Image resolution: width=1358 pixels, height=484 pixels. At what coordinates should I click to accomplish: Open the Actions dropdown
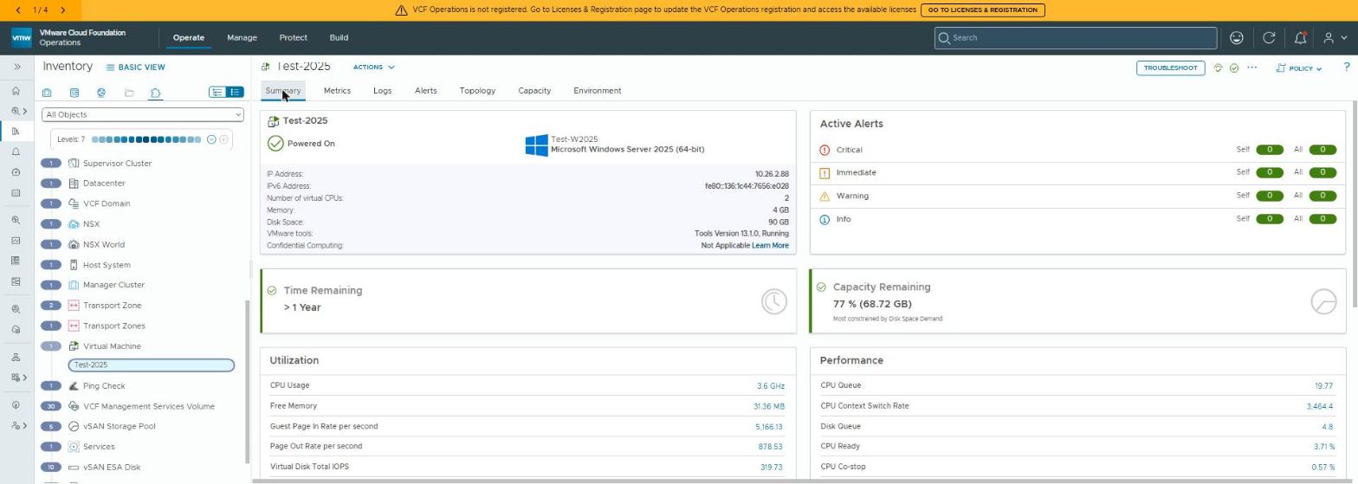point(373,67)
